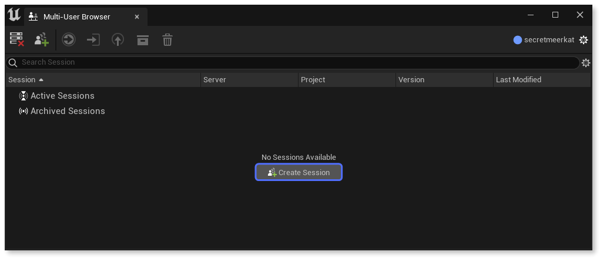600x258 pixels.
Task: Click the secretmeerkat user name
Action: point(549,40)
